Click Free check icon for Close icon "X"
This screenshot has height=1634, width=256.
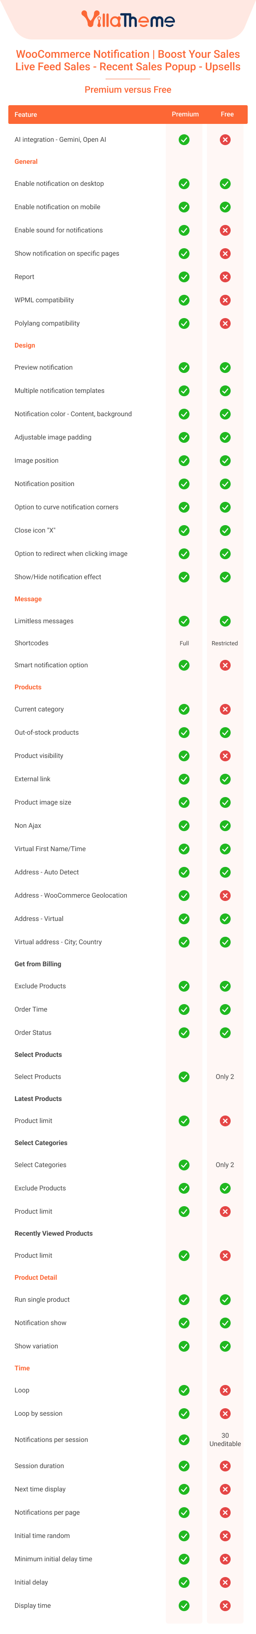click(x=225, y=530)
